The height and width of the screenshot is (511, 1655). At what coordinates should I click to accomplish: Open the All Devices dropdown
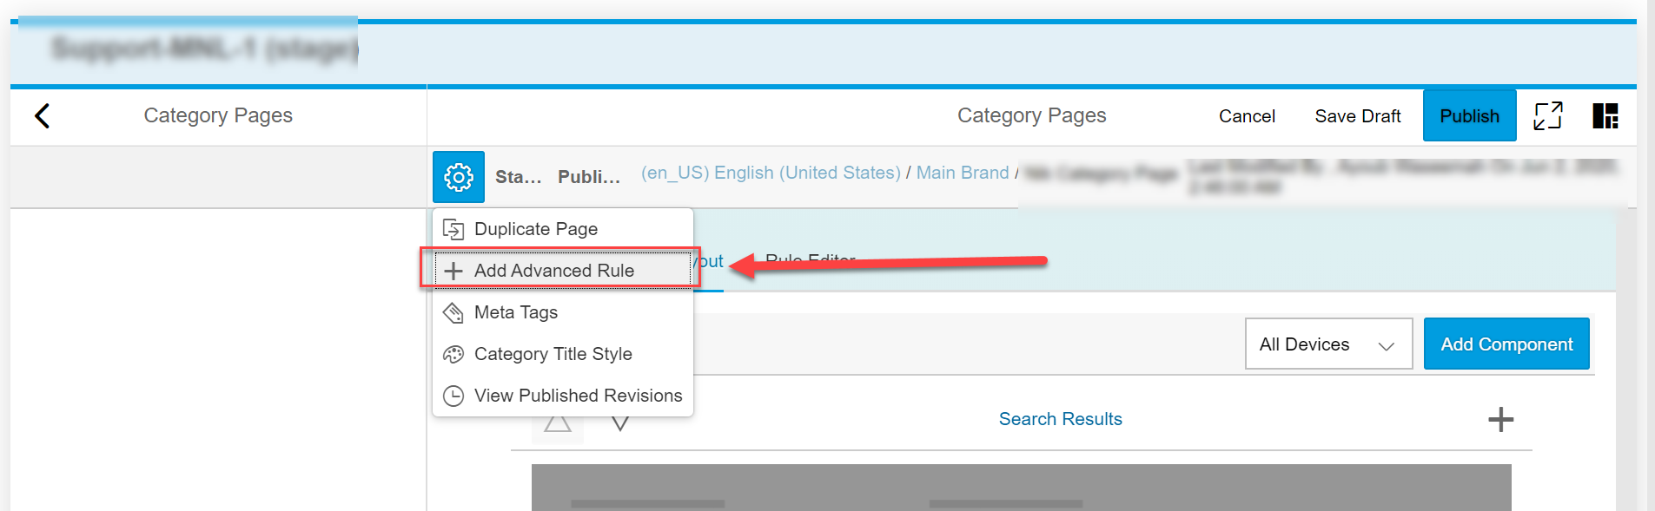[1328, 344]
